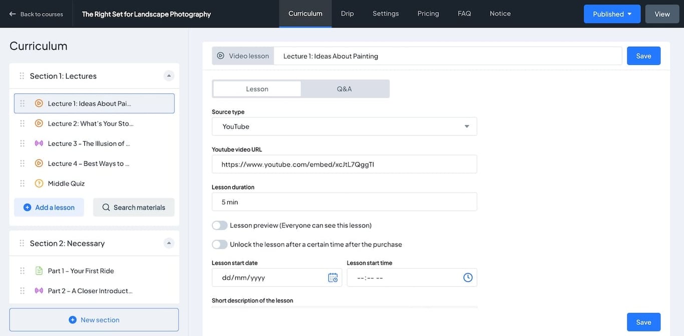The width and height of the screenshot is (684, 336).
Task: Click the Add a lesson button
Action: tap(49, 207)
